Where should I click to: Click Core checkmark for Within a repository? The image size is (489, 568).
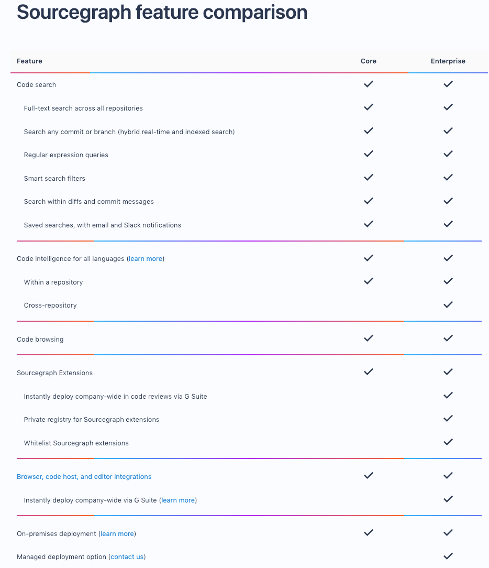(369, 281)
